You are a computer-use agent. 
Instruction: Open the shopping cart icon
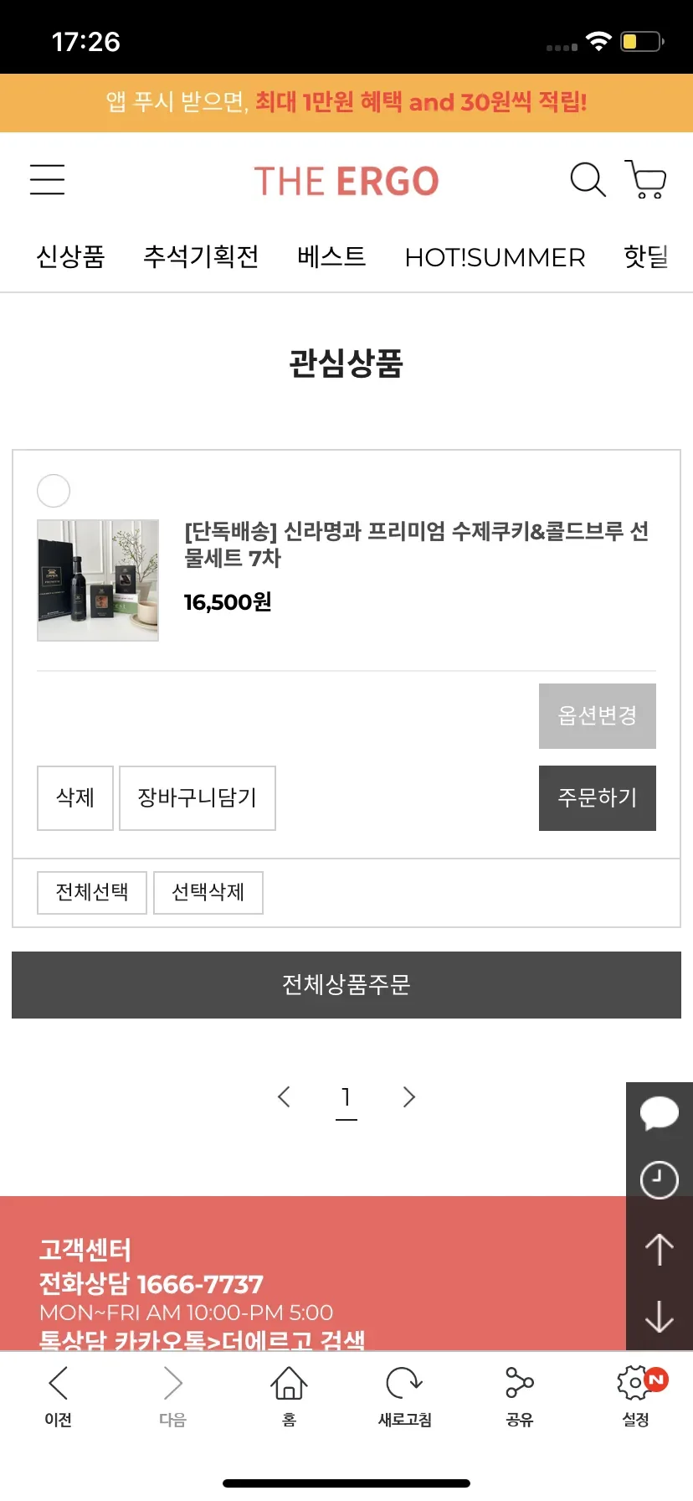(x=645, y=179)
